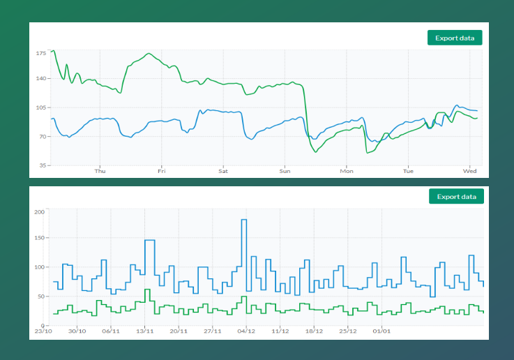Select the Mon x-axis label
This screenshot has height=360, width=514.
[x=347, y=171]
